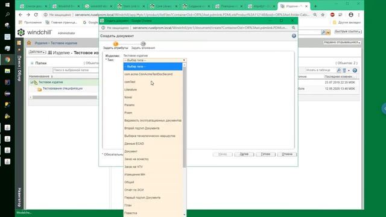
Task: Collapse the Папки panel
Action: tap(32, 63)
